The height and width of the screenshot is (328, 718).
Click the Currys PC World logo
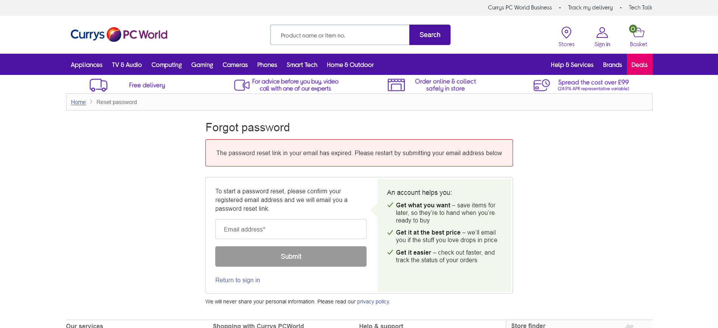tap(119, 34)
